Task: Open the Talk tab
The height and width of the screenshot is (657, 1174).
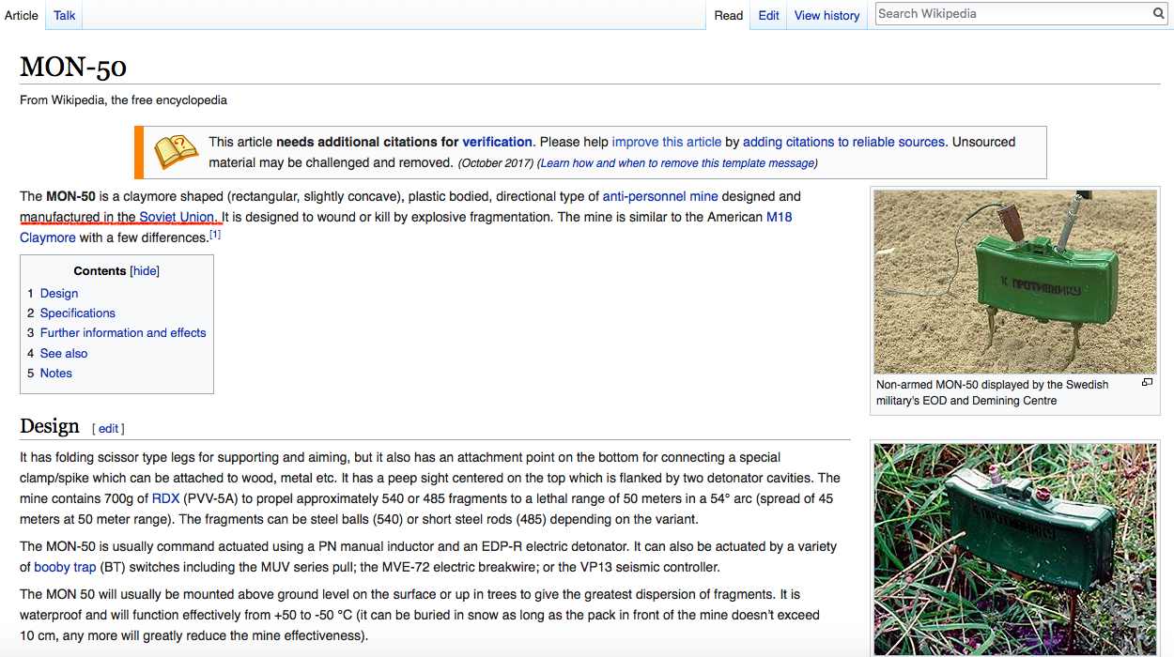Action: [x=65, y=15]
